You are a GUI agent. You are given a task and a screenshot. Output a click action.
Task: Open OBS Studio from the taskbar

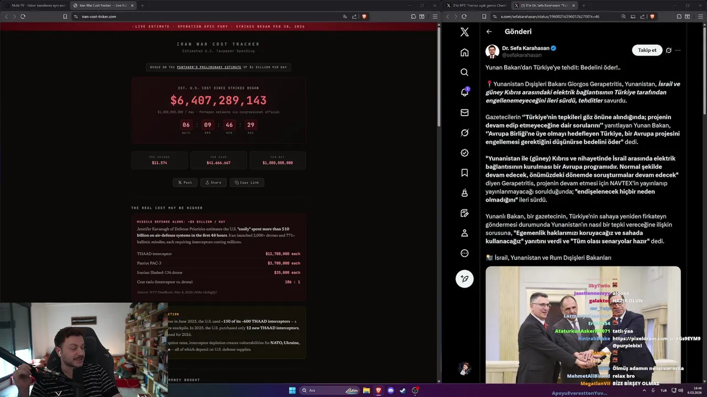415,390
